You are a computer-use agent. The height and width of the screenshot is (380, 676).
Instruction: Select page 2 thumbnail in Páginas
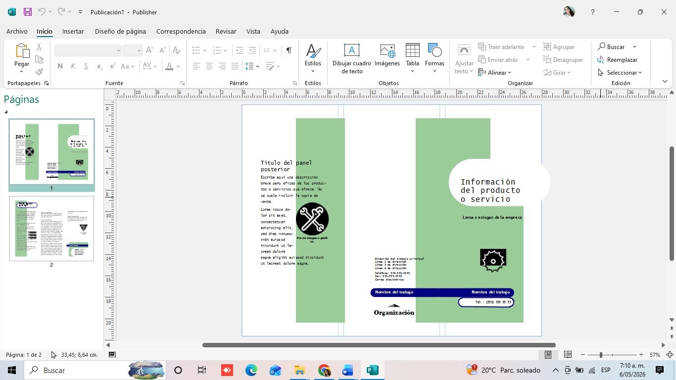(x=51, y=229)
